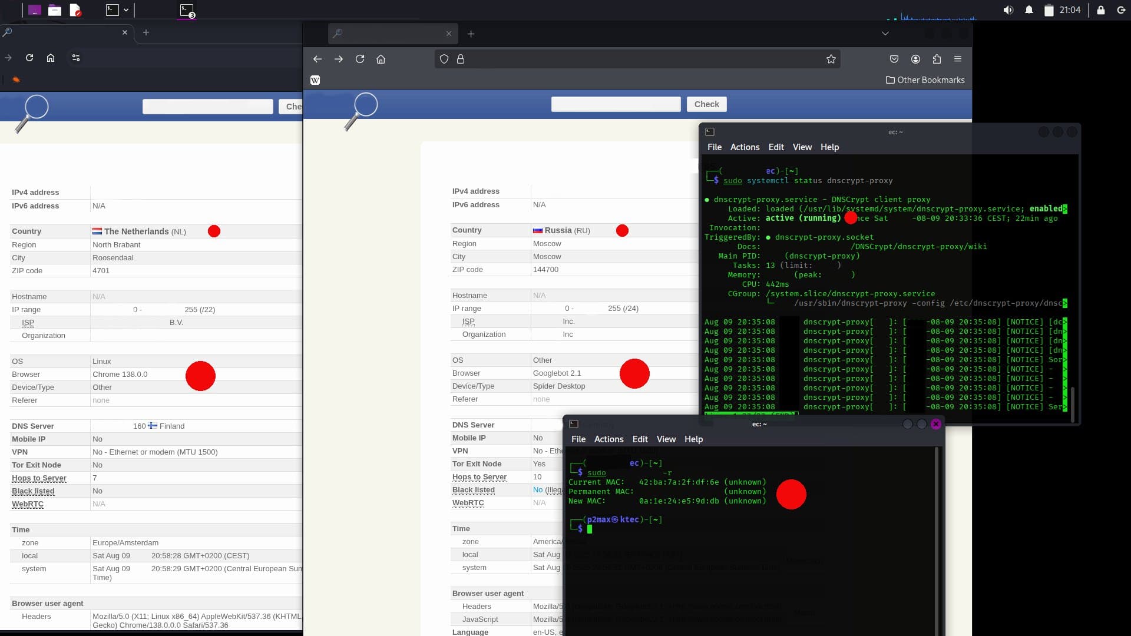The height and width of the screenshot is (636, 1131).
Task: Expand the list-all-tabs chevron in Firefox
Action: pos(885,34)
